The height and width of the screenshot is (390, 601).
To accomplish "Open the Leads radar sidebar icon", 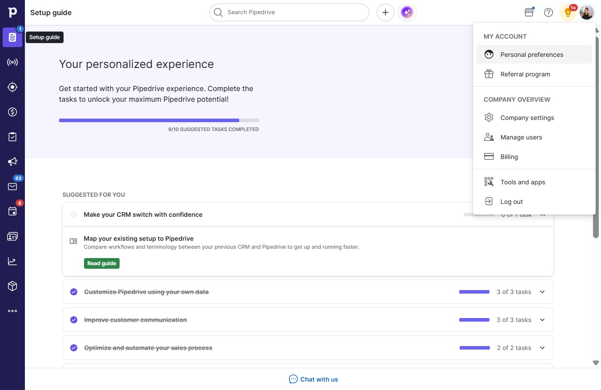I will point(12,62).
